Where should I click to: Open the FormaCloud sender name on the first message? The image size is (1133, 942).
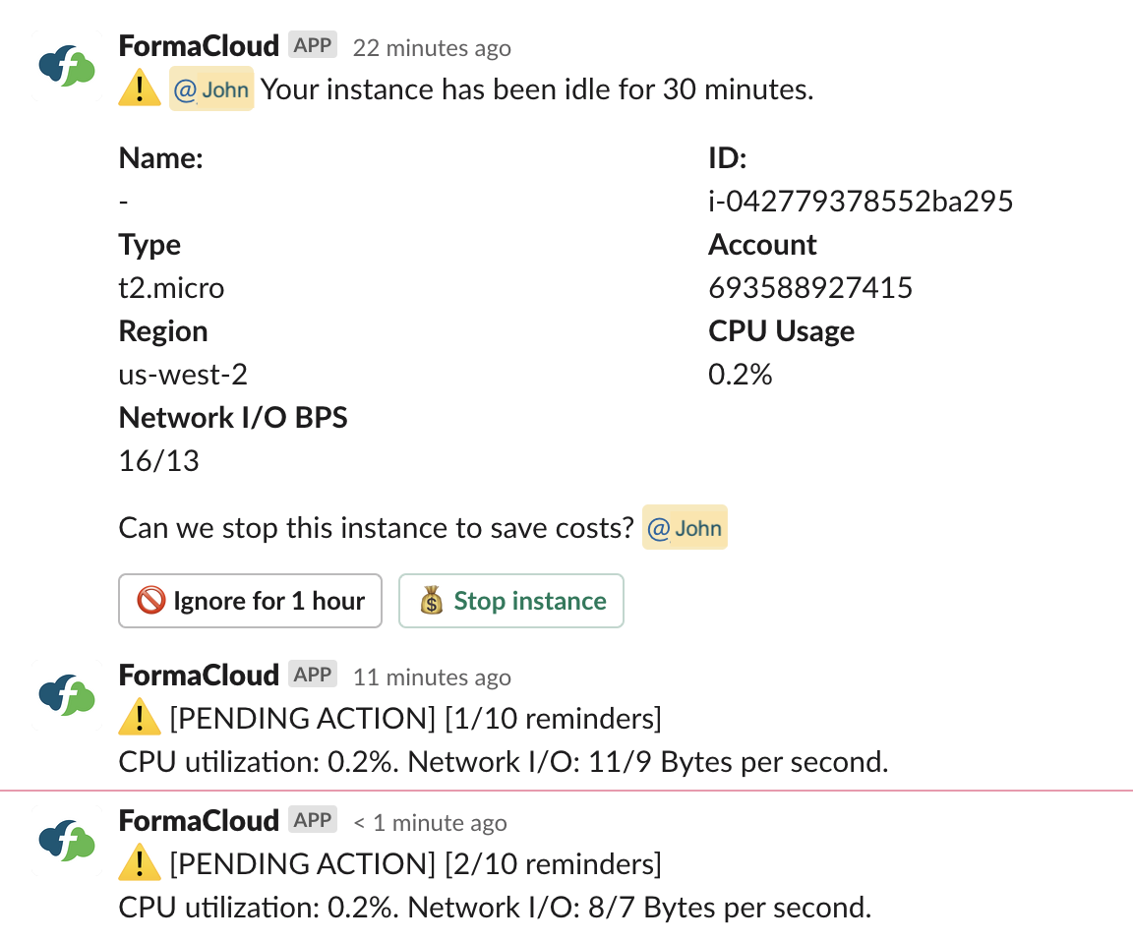pos(199,45)
